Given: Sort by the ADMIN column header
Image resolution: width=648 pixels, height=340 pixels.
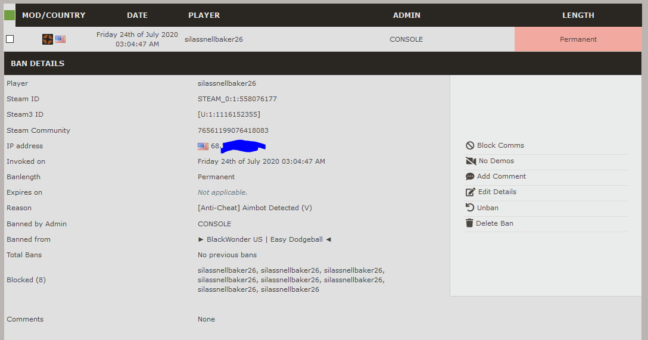Looking at the screenshot, I should (x=407, y=15).
